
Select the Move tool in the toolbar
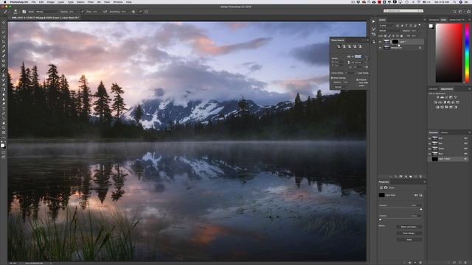tap(4, 22)
